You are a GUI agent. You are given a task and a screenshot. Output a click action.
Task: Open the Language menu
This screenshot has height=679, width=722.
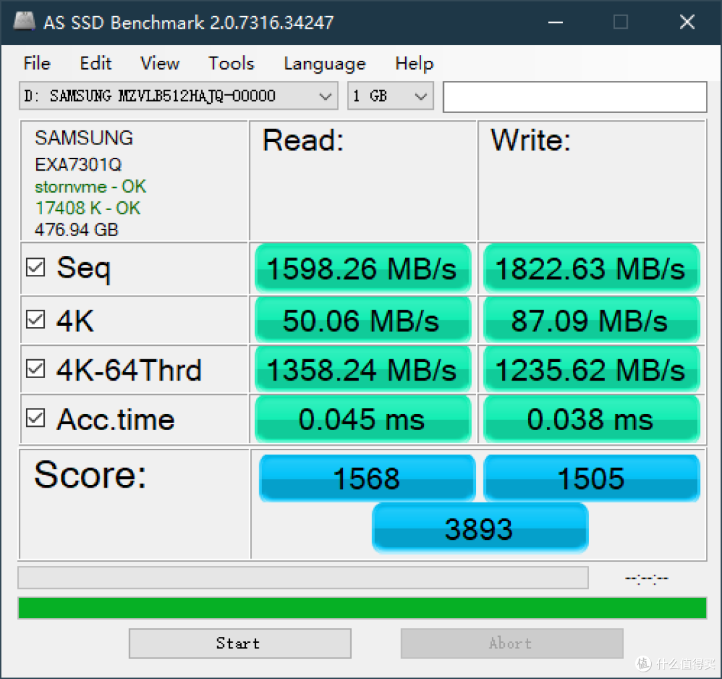(x=325, y=63)
